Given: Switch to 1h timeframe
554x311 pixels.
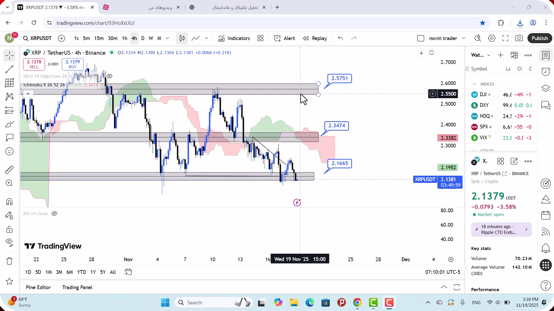Looking at the screenshot, I should pos(124,38).
